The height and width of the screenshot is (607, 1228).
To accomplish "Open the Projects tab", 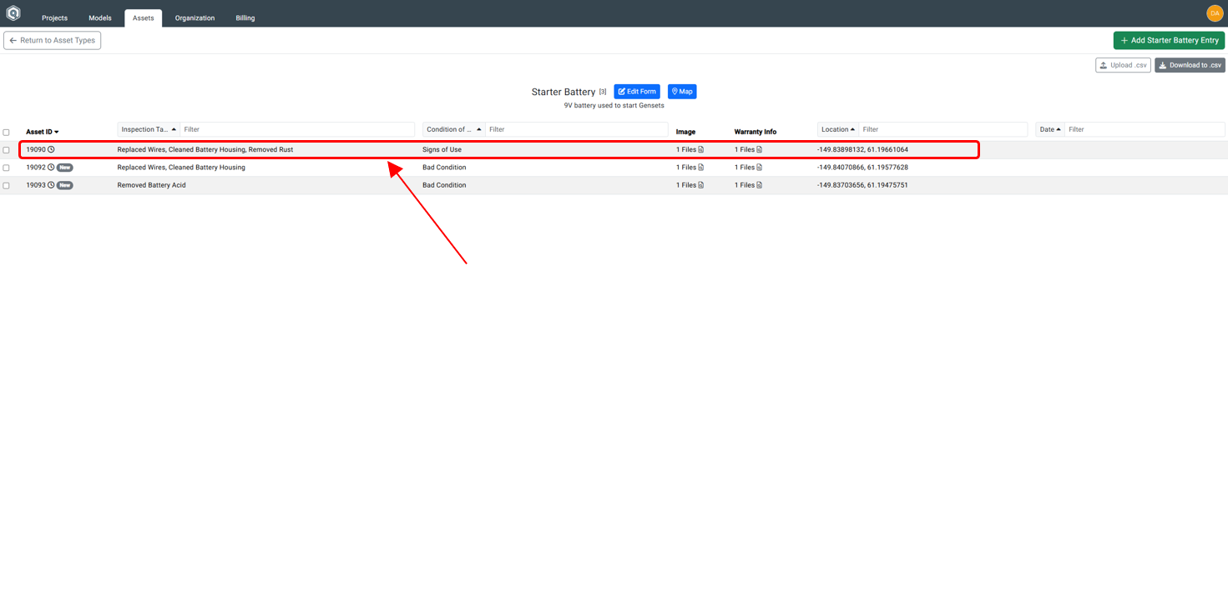I will pyautogui.click(x=55, y=18).
